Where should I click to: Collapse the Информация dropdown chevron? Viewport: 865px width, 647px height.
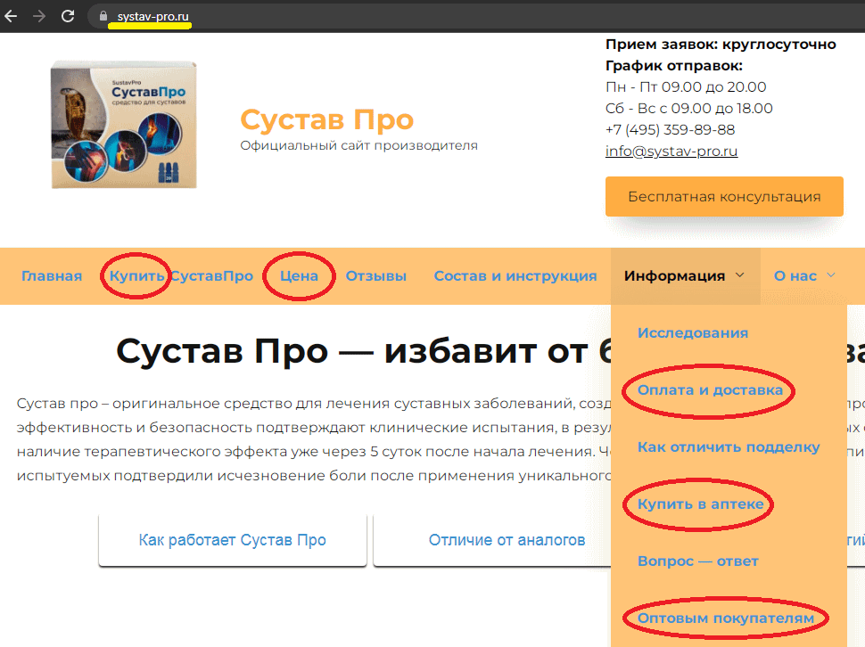[740, 275]
